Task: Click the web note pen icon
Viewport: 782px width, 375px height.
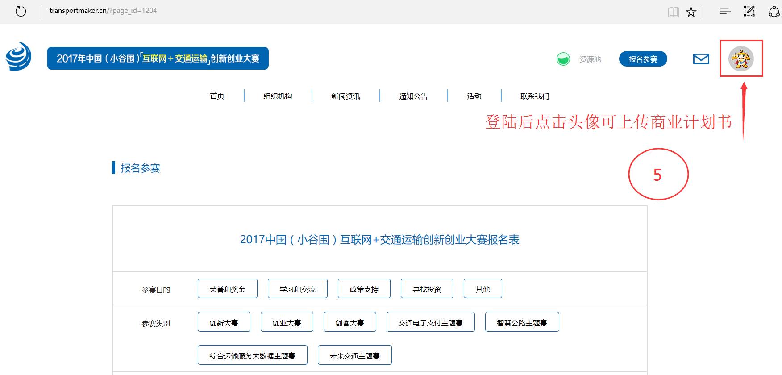Action: click(x=749, y=11)
